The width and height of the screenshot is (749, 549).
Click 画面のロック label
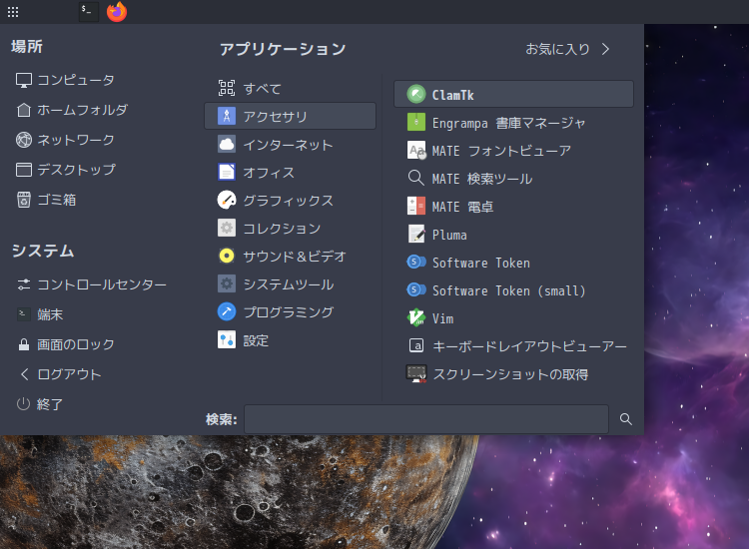76,344
